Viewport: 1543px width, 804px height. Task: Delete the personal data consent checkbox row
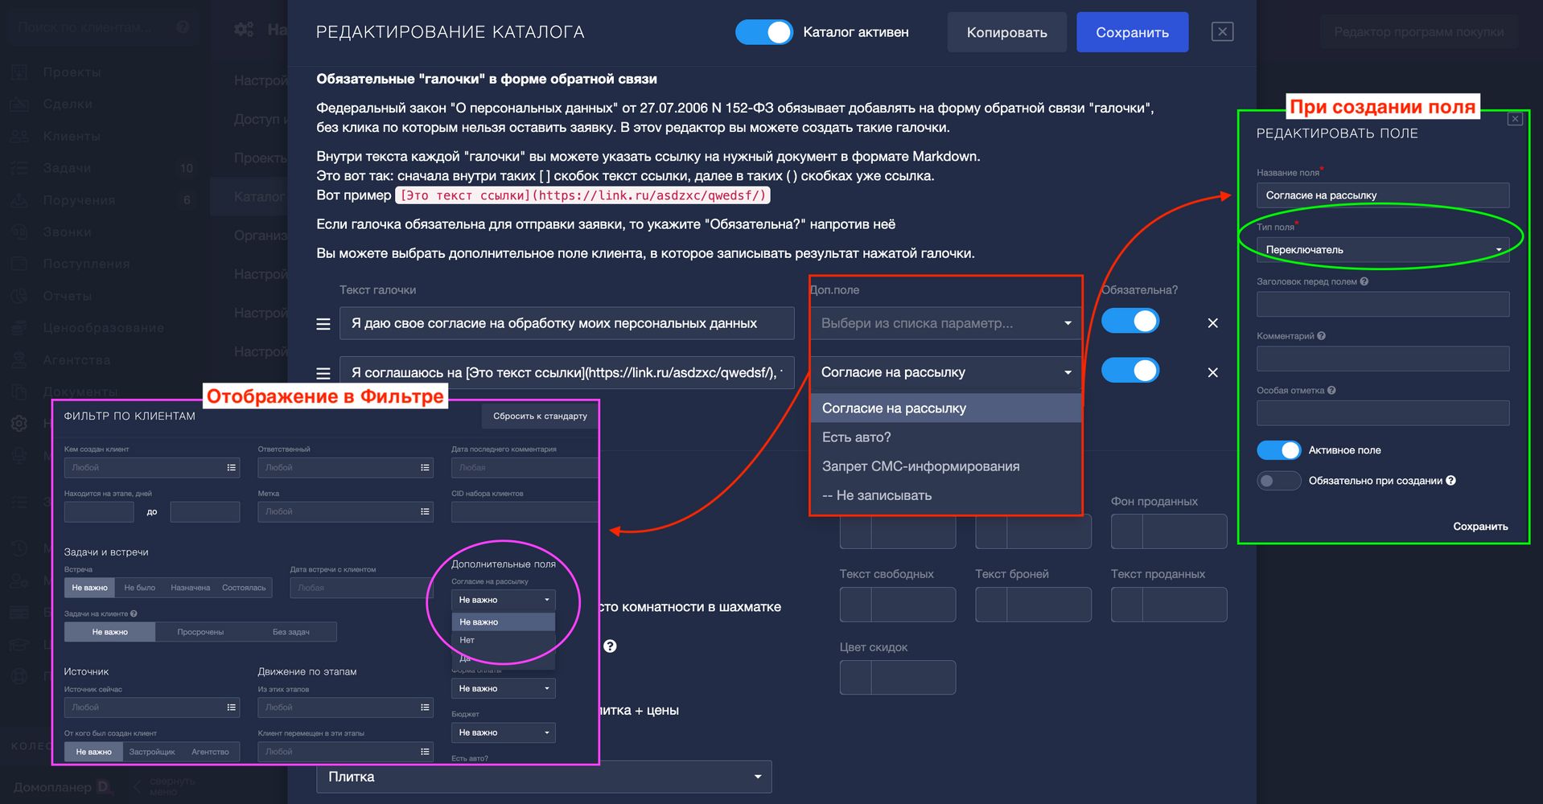1213,323
